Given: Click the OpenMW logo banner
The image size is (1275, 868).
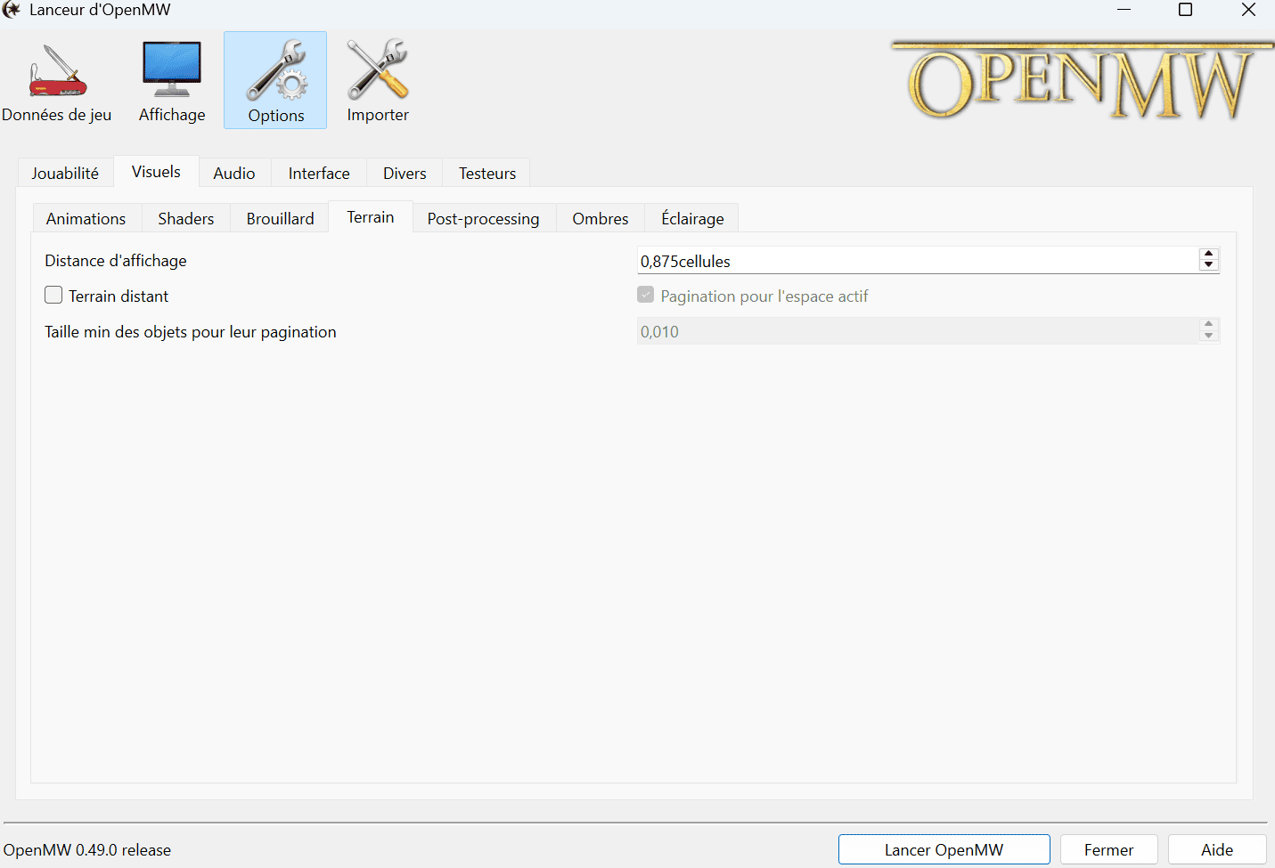Looking at the screenshot, I should coord(1081,81).
